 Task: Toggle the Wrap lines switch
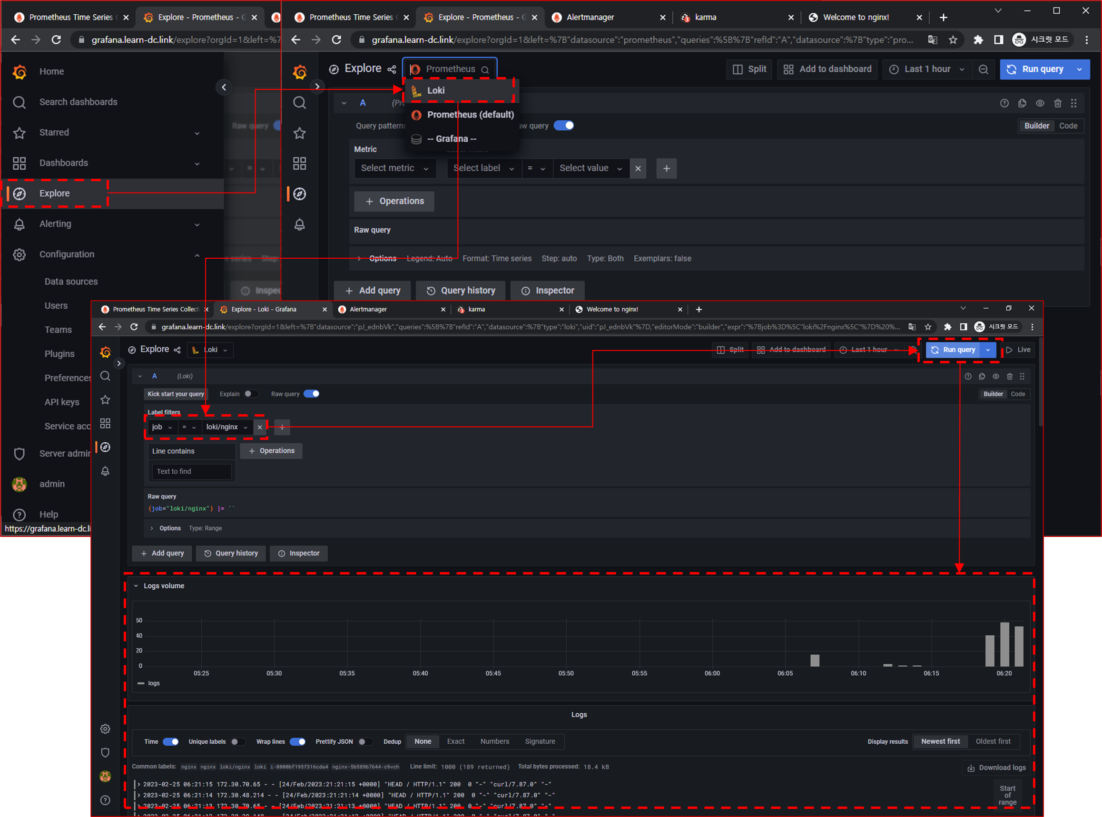click(x=297, y=741)
